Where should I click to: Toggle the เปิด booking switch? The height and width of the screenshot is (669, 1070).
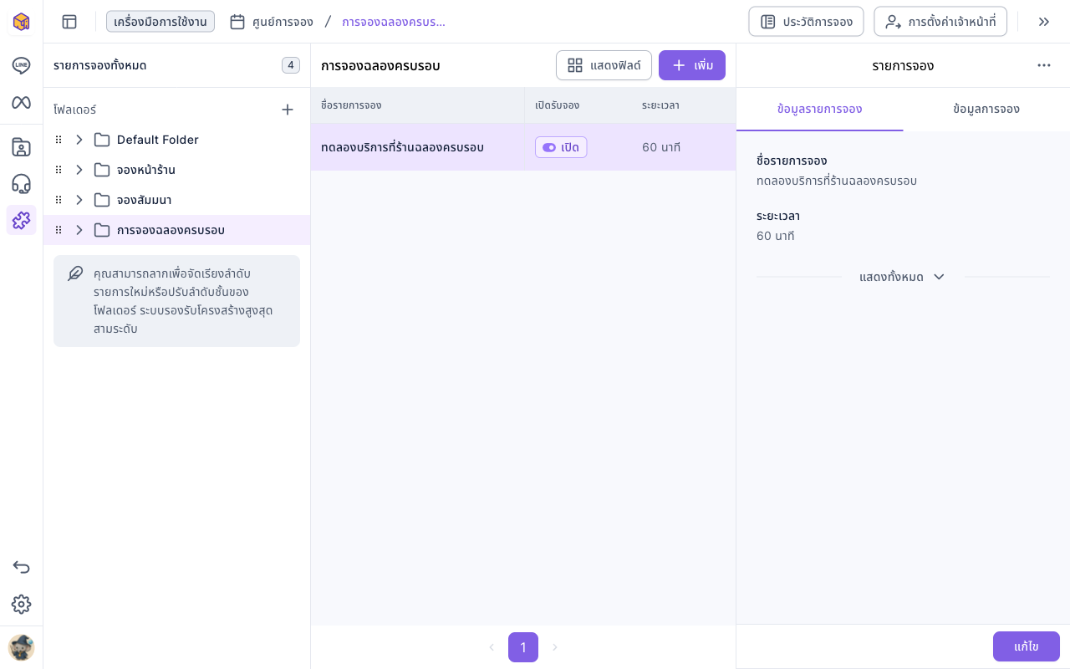(561, 147)
